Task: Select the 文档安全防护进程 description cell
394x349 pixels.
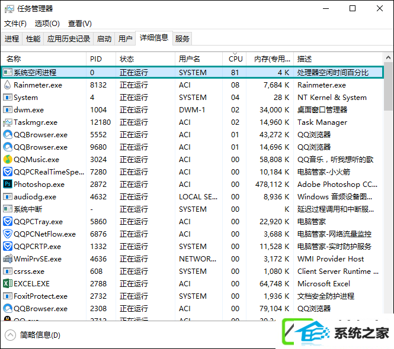Action: click(326, 296)
